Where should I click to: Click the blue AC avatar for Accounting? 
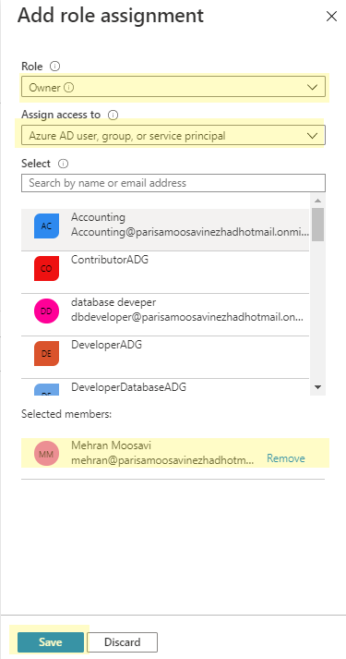point(46,226)
